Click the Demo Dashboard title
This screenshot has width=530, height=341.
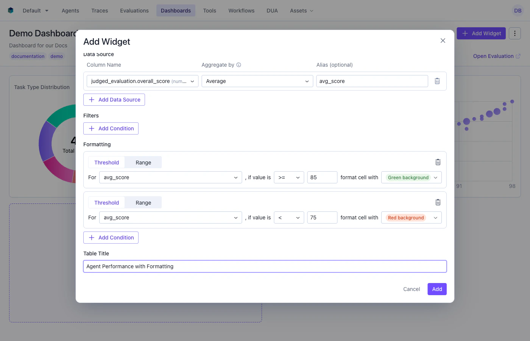pyautogui.click(x=43, y=33)
